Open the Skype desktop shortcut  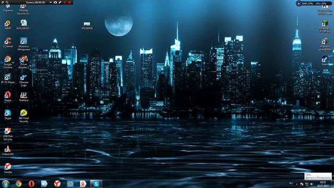coord(8,114)
